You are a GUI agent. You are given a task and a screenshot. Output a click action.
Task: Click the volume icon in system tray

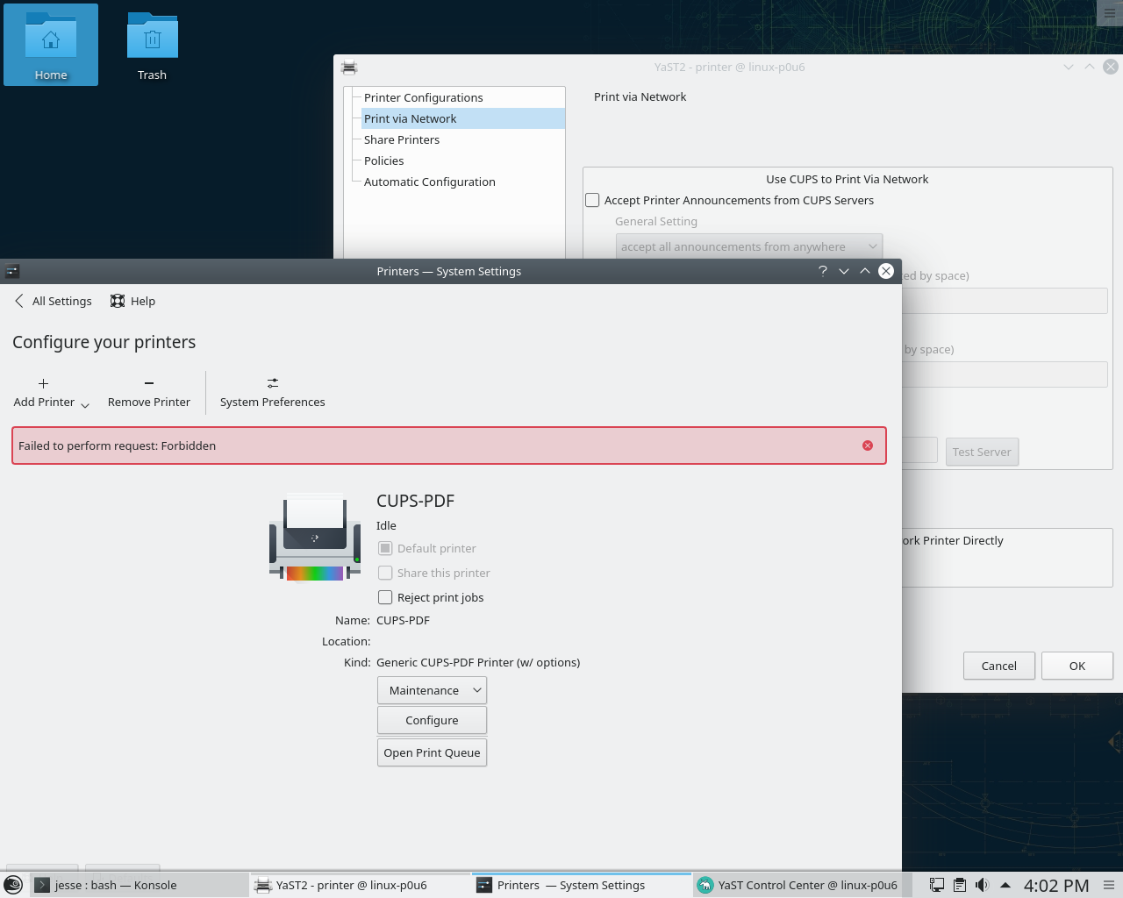[983, 885]
